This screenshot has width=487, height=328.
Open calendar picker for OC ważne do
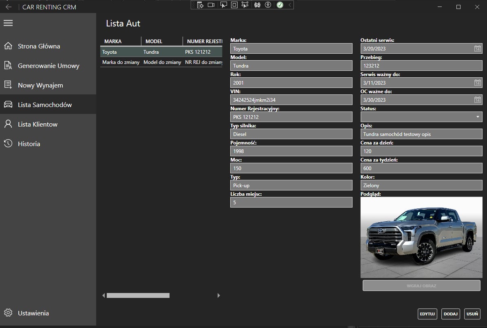pyautogui.click(x=477, y=100)
